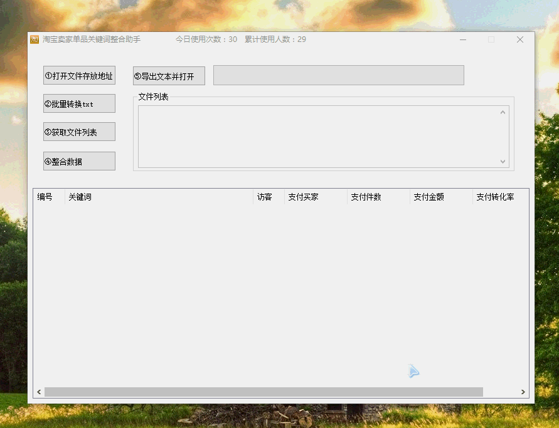The image size is (559, 428).
Task: Click the 支付件数 column header
Action: (x=378, y=197)
